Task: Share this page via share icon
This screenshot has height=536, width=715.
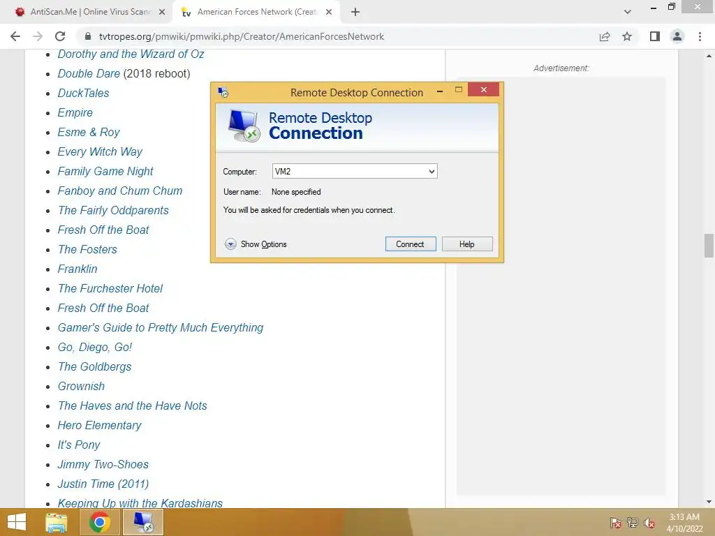Action: tap(605, 36)
